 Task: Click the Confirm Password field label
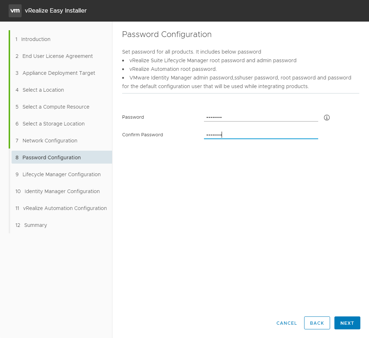coord(142,134)
